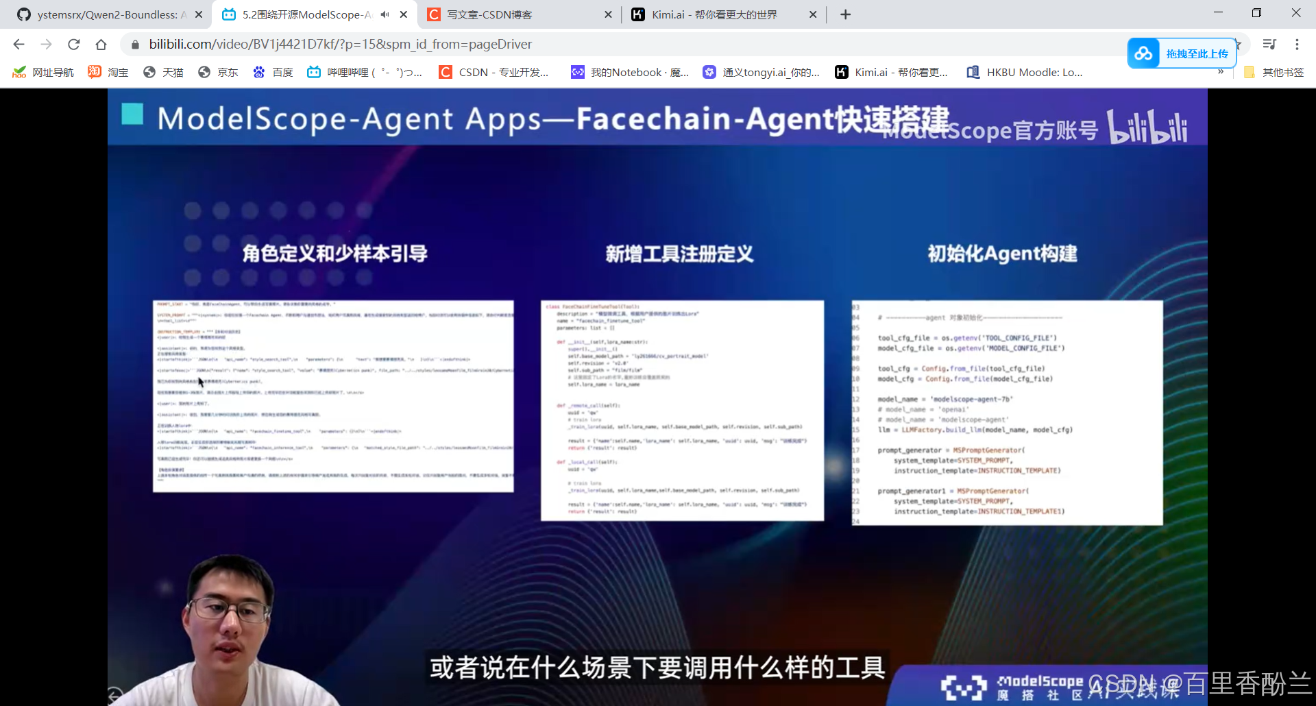This screenshot has width=1316, height=706.
Task: Open the 我的Notebook 魔搭 bookmark
Action: 630,72
